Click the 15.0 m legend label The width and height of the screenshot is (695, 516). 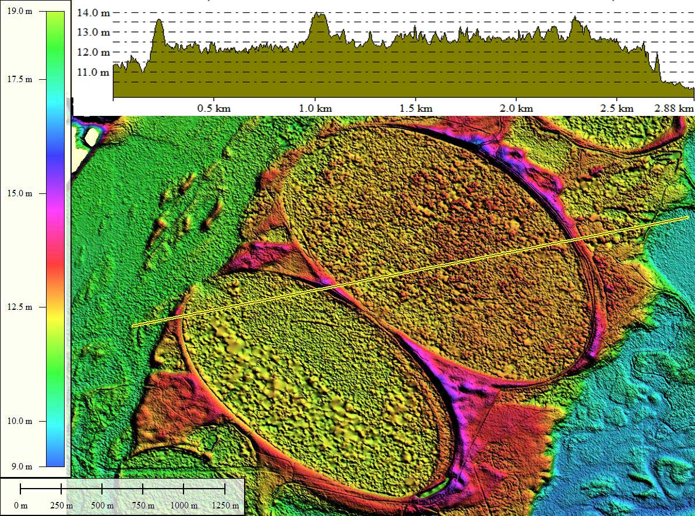tap(20, 194)
